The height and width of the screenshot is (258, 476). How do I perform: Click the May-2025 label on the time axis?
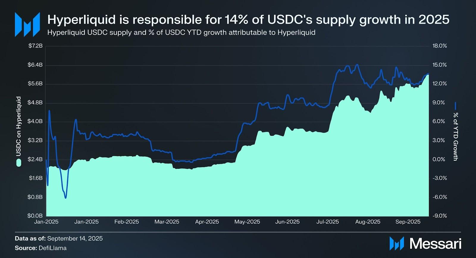coord(247,222)
